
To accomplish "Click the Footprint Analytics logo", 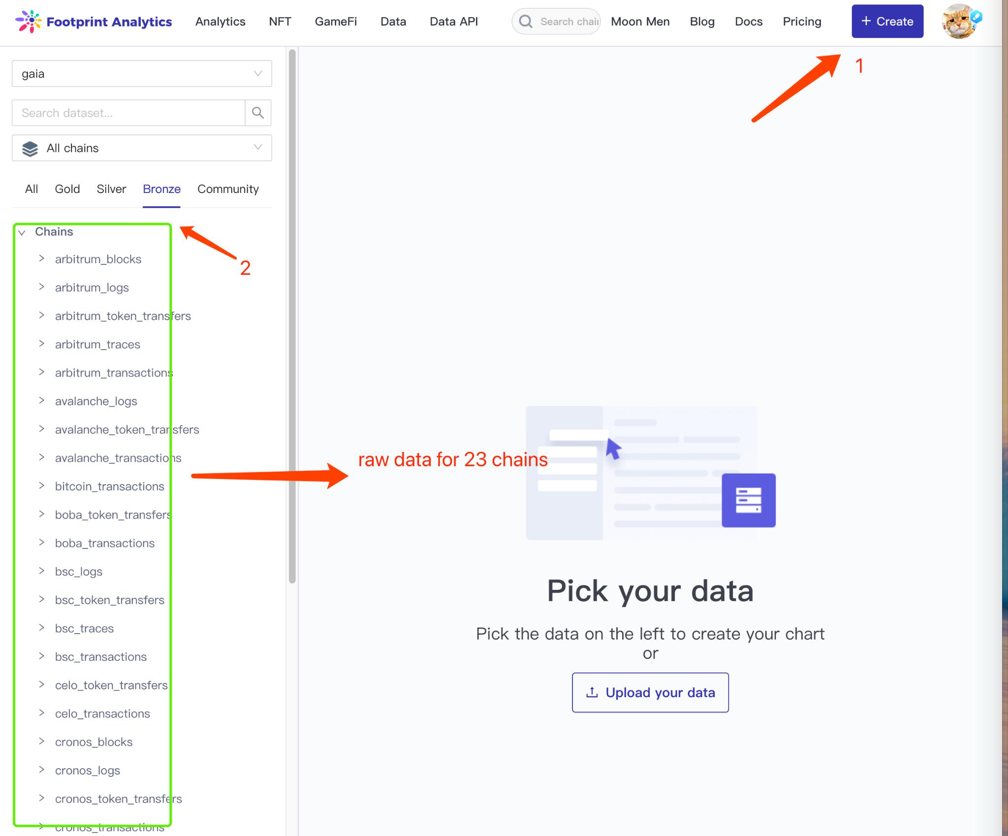I will (x=94, y=22).
